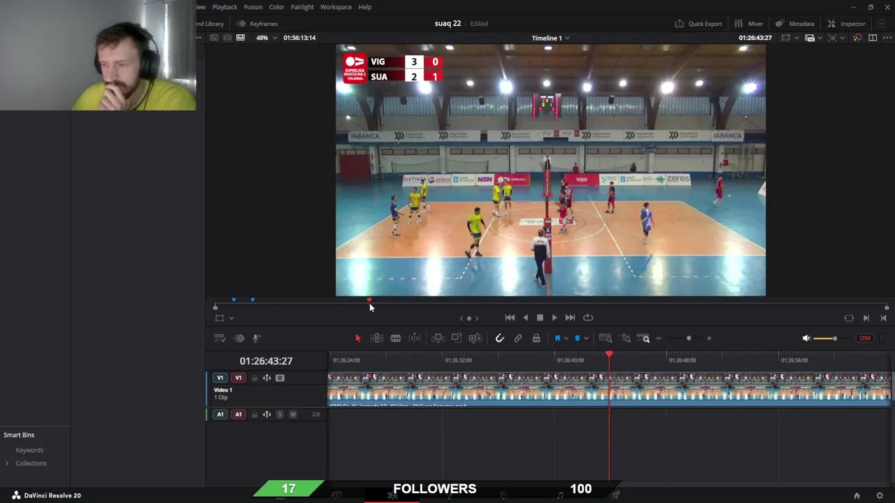
Task: Show the audio Mixer panel
Action: click(748, 24)
